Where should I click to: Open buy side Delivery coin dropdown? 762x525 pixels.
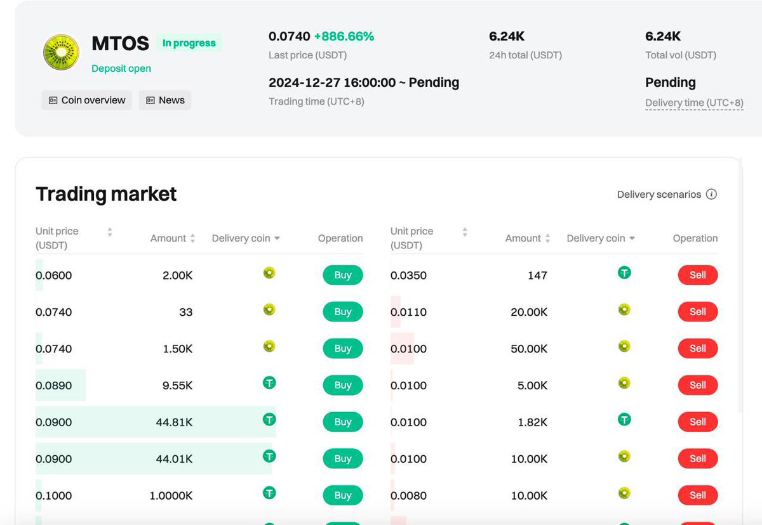tap(246, 238)
